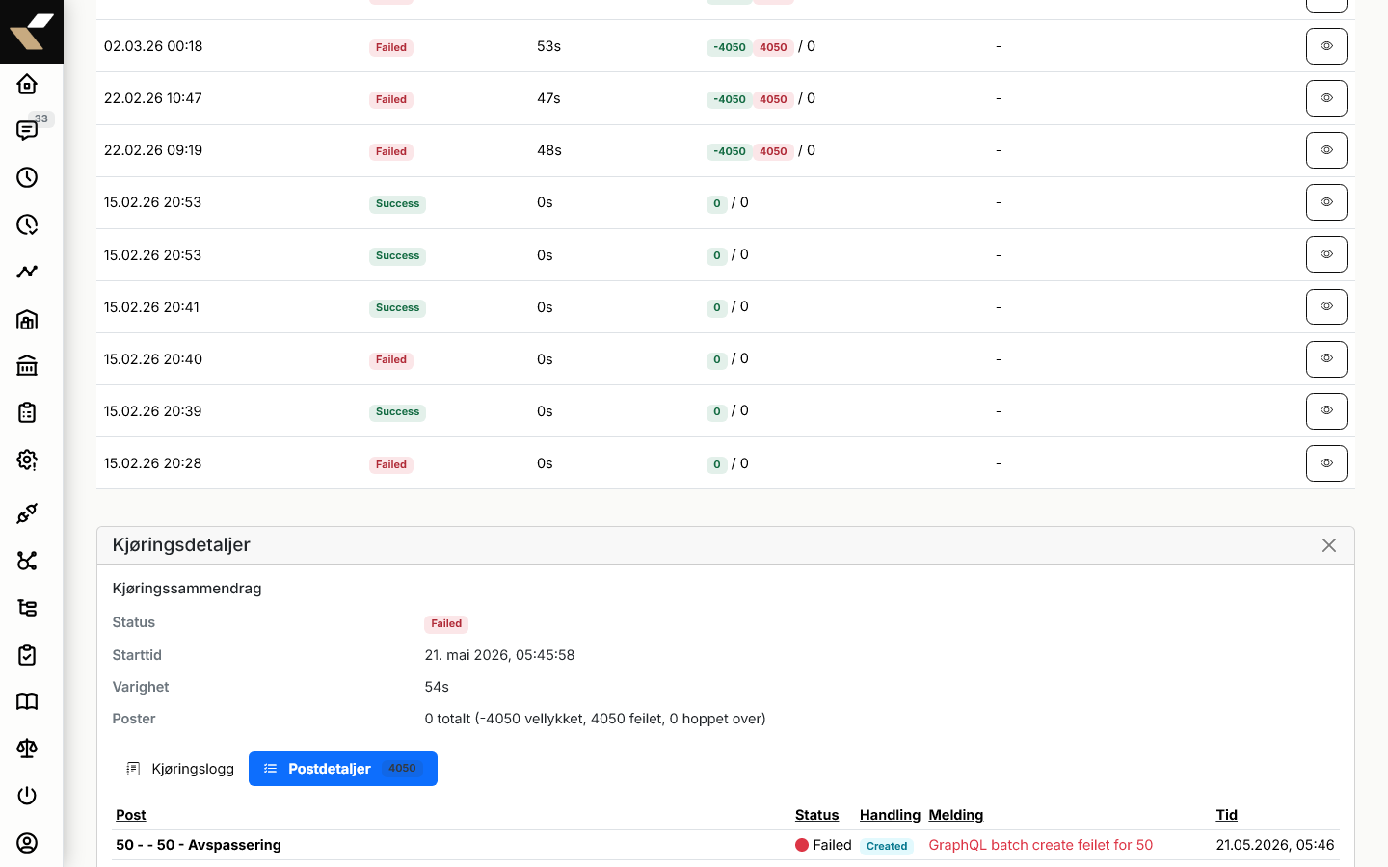Image resolution: width=1388 pixels, height=867 pixels.
Task: Sort by the Handling column header
Action: pos(890,815)
